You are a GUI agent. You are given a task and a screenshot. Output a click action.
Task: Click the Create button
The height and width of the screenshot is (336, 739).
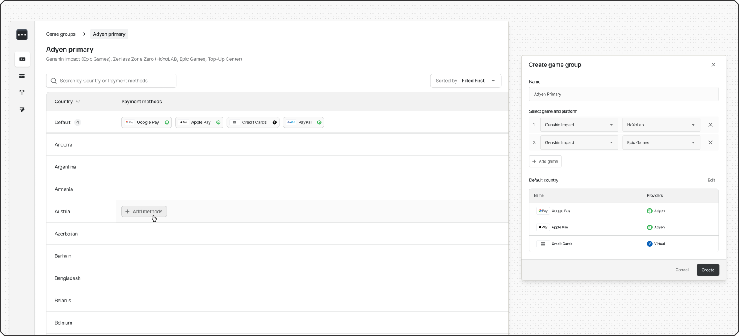tap(708, 270)
